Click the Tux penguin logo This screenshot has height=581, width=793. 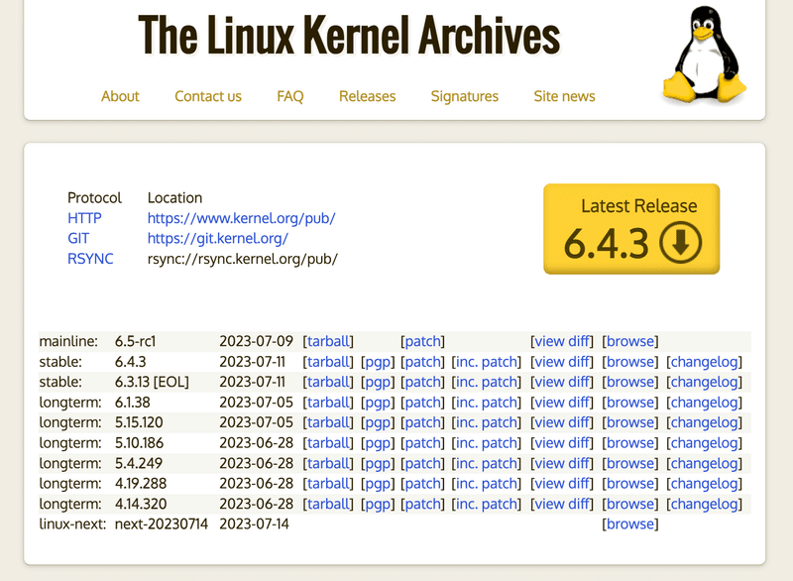[x=705, y=56]
